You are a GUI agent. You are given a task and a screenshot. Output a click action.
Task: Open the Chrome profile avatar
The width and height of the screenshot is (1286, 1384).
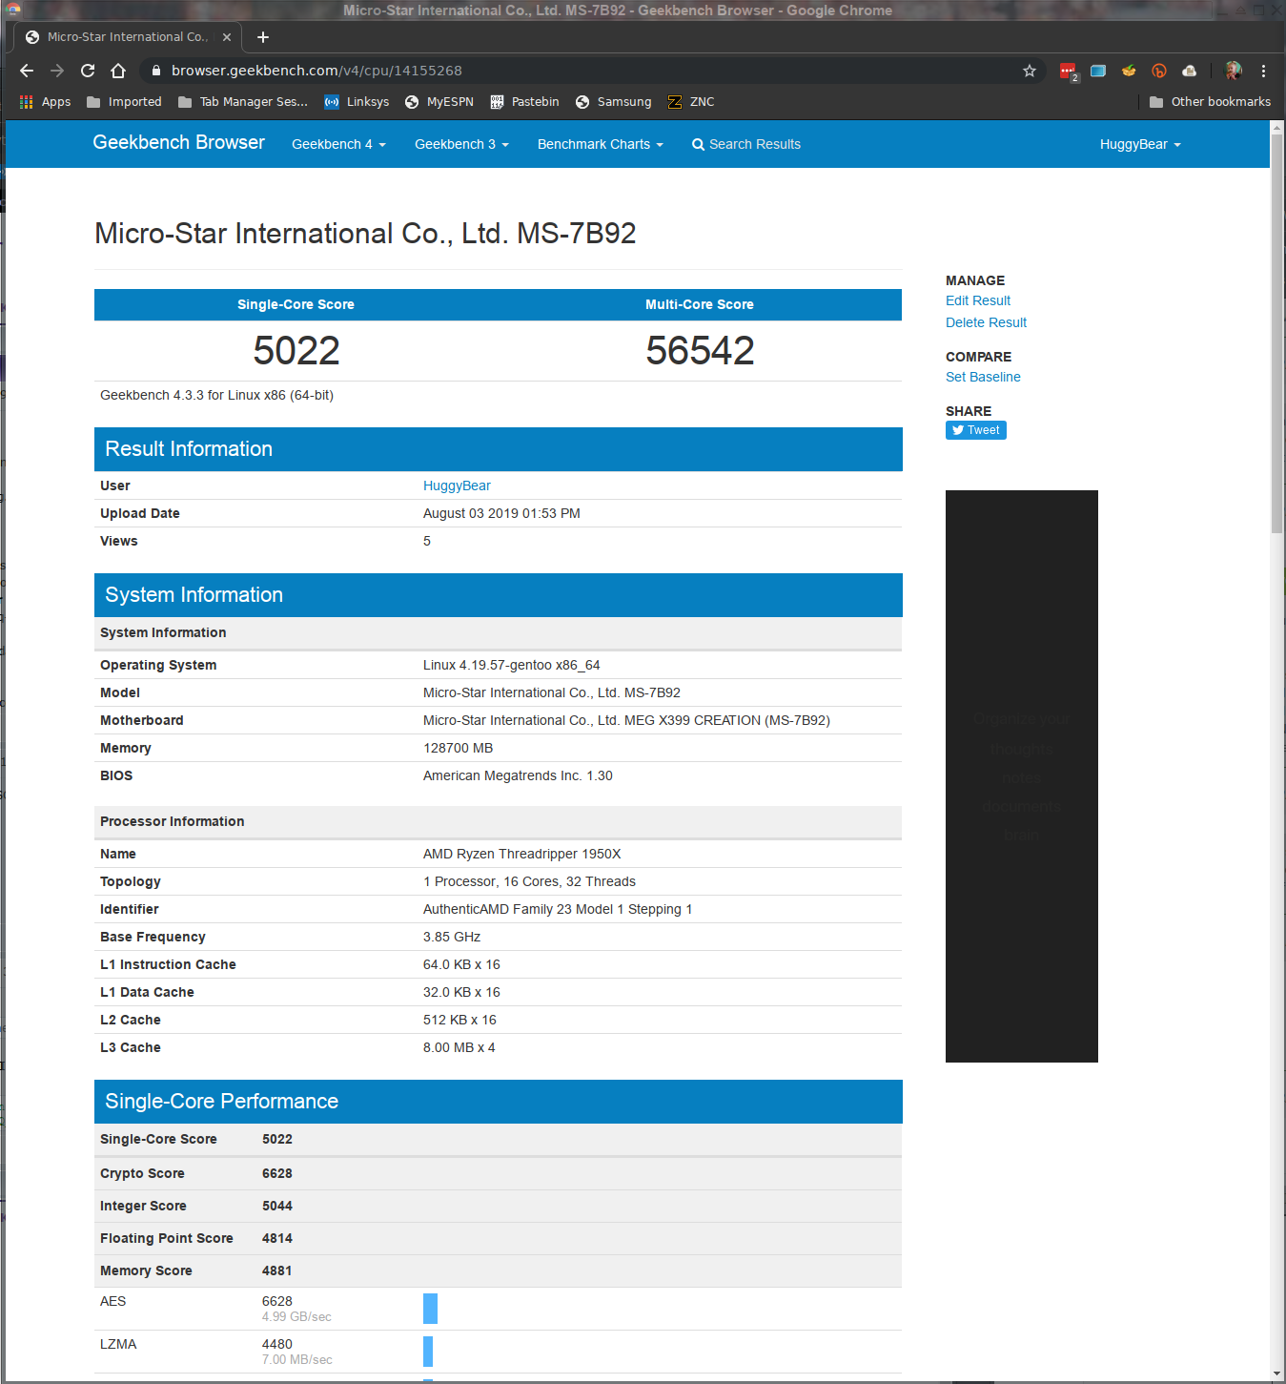1234,71
